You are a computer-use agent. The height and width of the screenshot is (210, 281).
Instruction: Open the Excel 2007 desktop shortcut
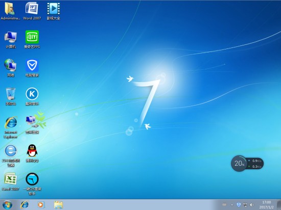pyautogui.click(x=11, y=181)
